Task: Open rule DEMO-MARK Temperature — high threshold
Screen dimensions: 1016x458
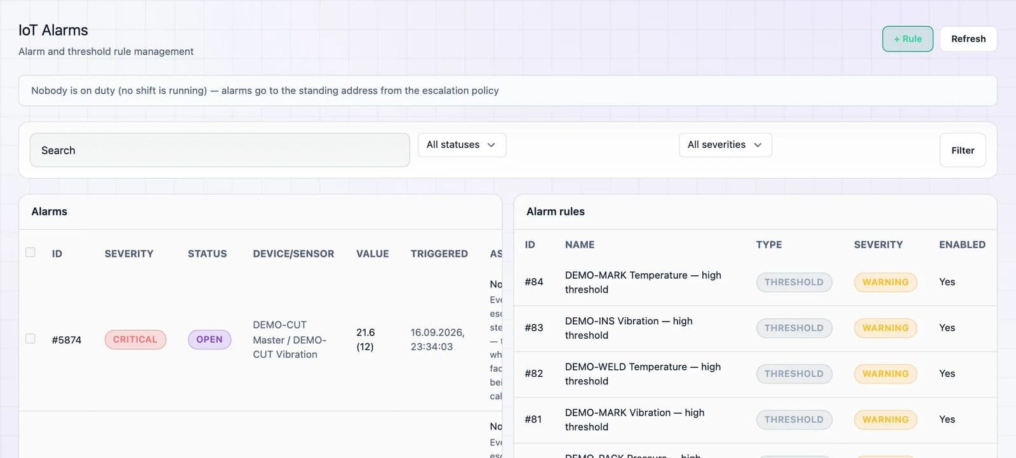Action: tap(643, 282)
